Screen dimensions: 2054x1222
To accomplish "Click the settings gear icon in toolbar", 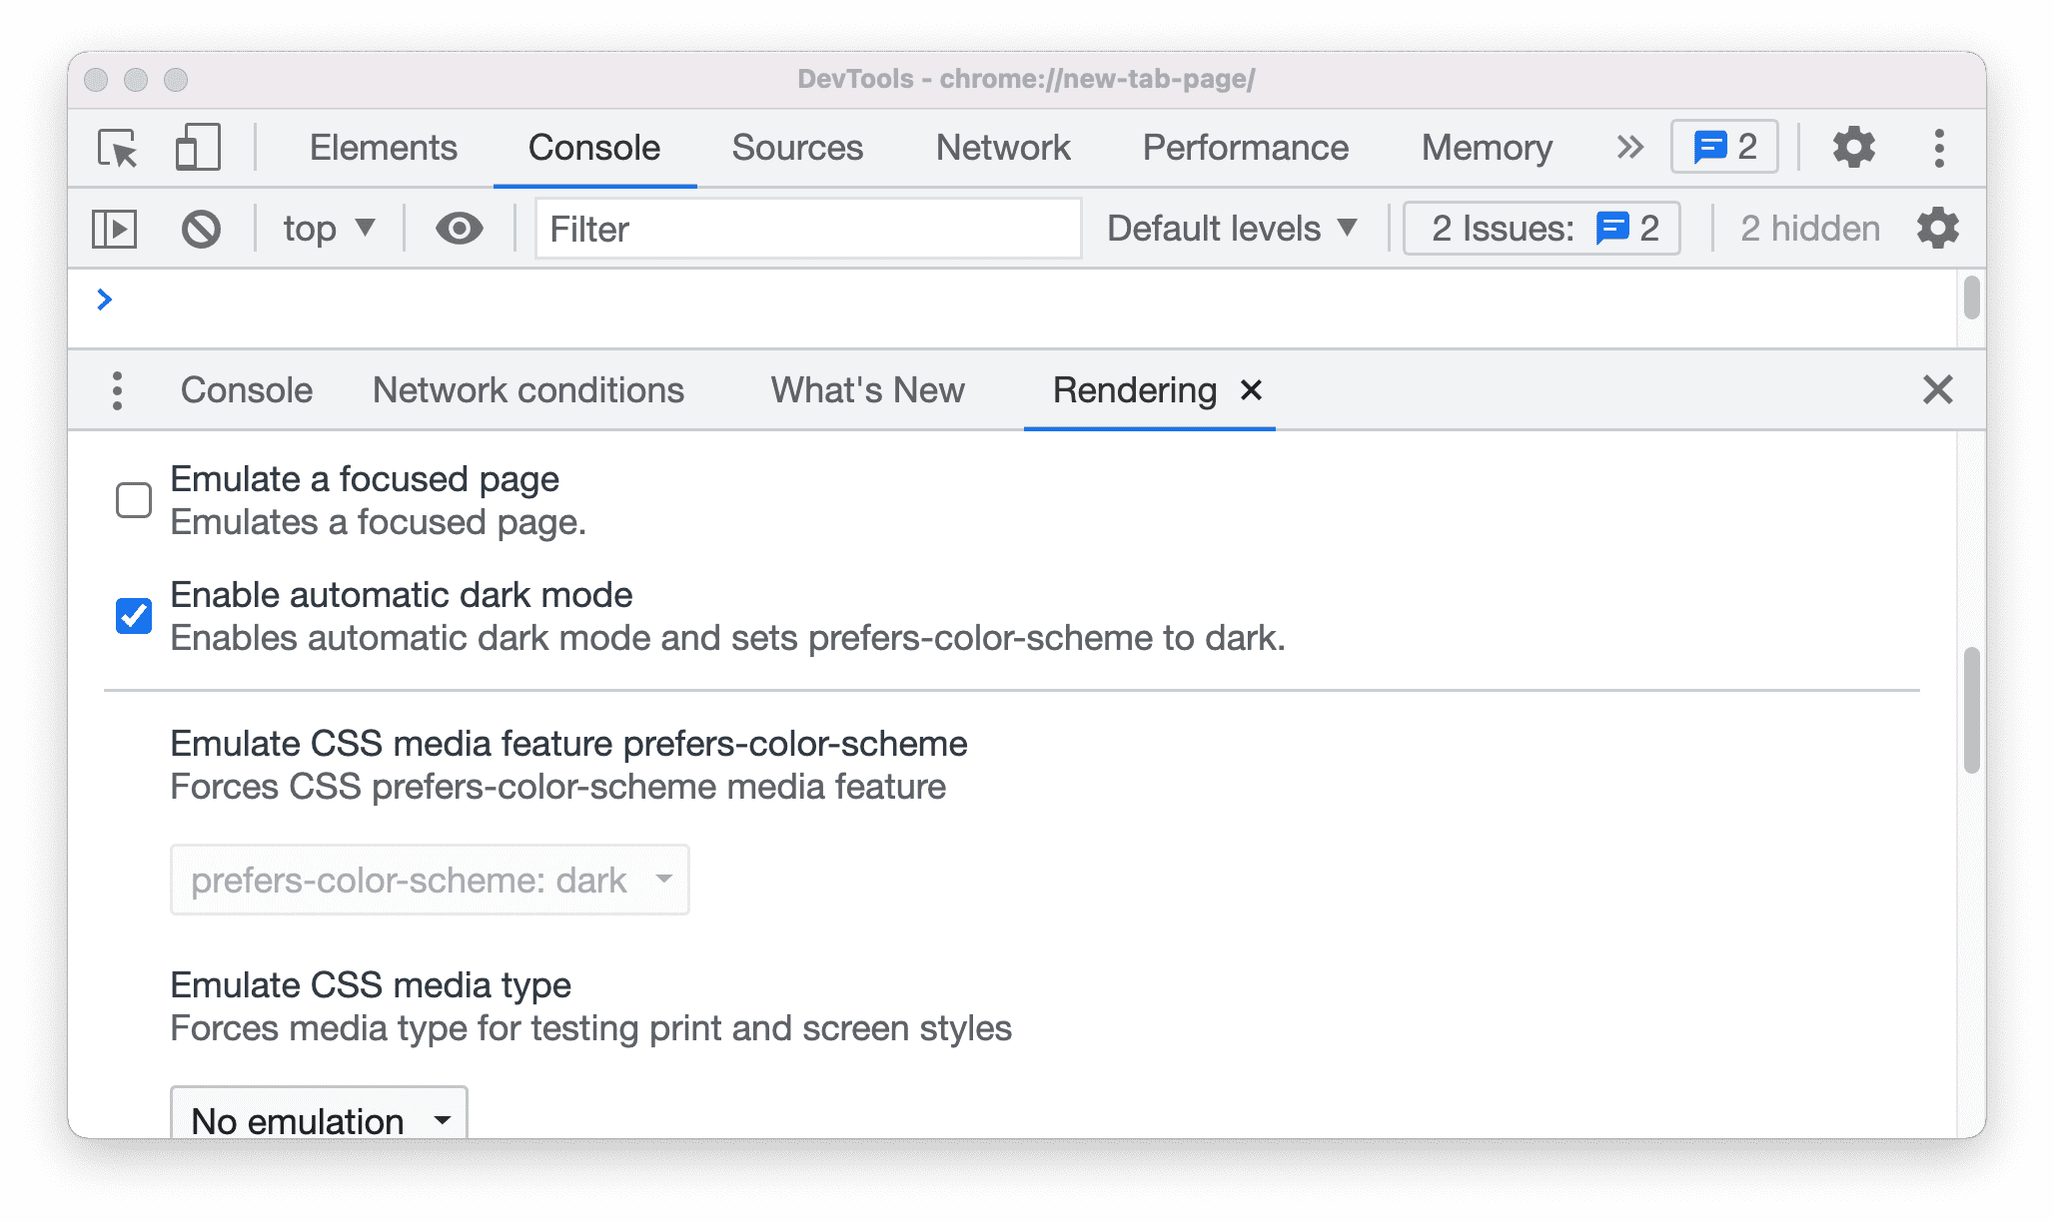I will pyautogui.click(x=1853, y=146).
